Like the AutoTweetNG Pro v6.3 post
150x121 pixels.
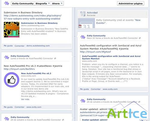pyautogui.click(x=8, y=107)
